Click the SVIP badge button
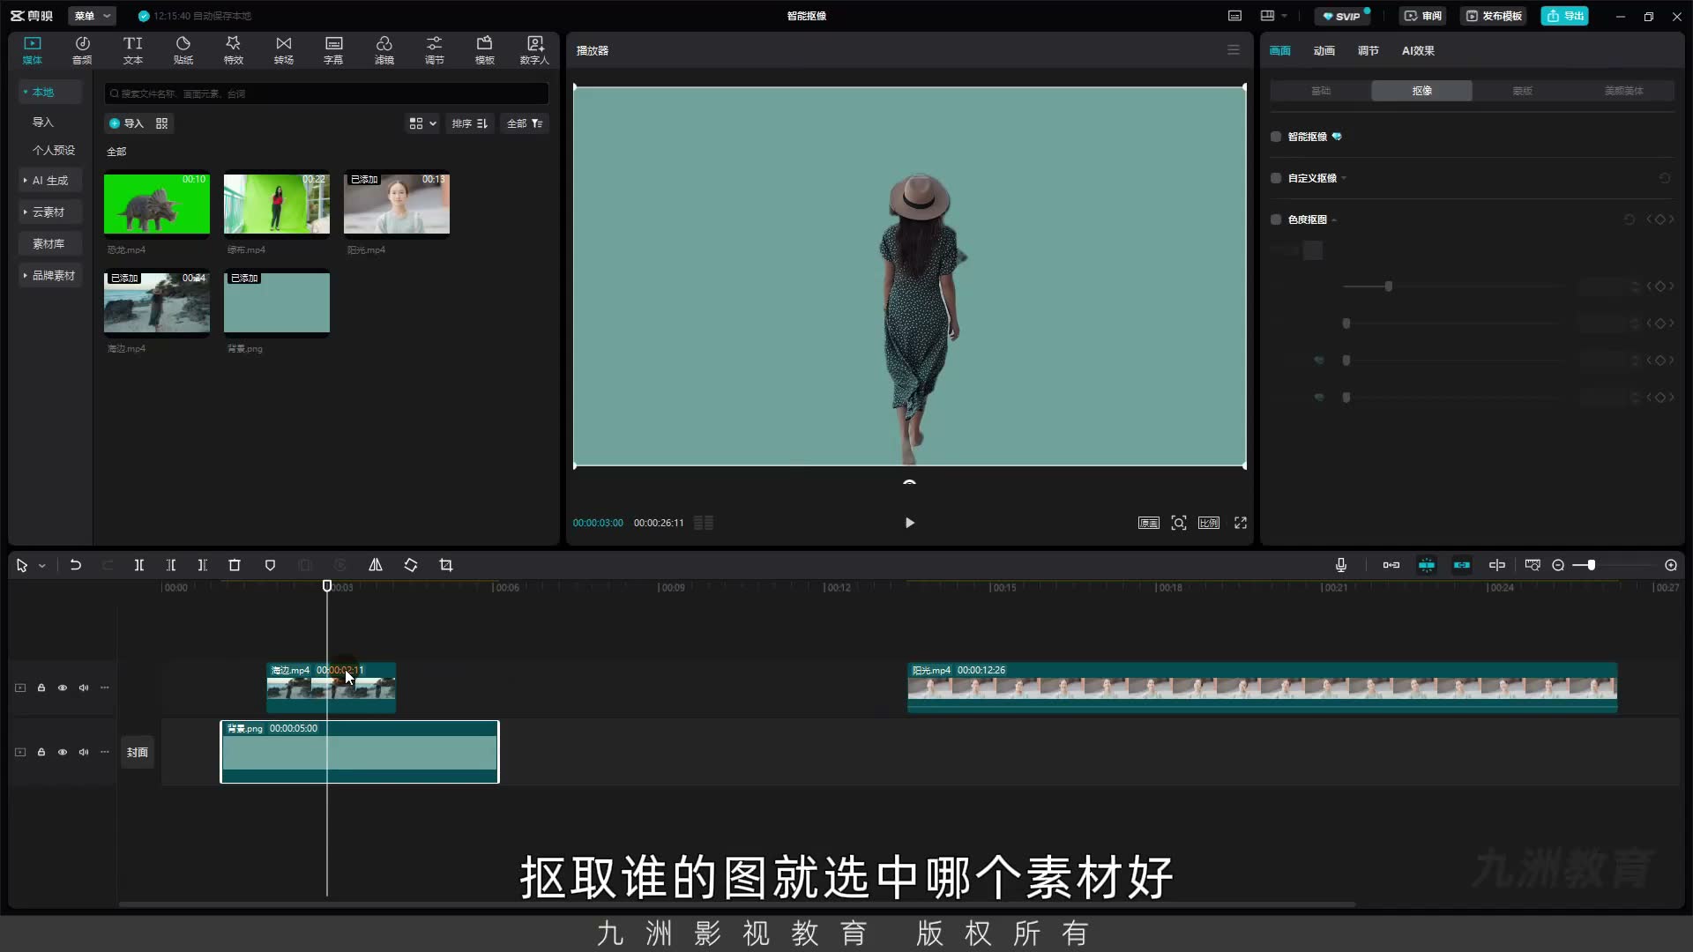Image resolution: width=1693 pixels, height=952 pixels. [1341, 16]
